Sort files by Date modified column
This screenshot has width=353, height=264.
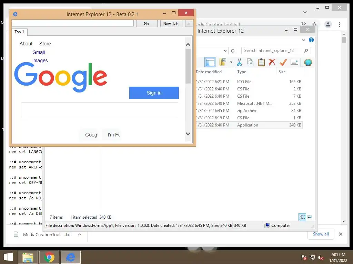[x=209, y=72]
